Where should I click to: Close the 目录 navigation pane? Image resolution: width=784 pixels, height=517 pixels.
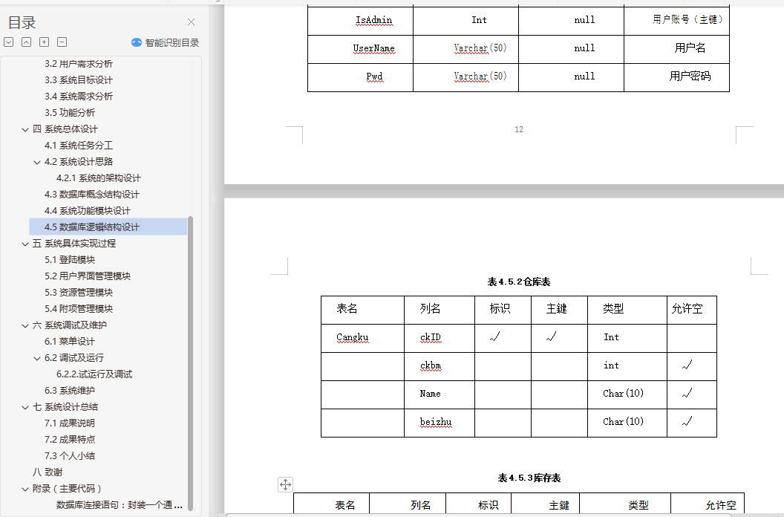pos(191,22)
